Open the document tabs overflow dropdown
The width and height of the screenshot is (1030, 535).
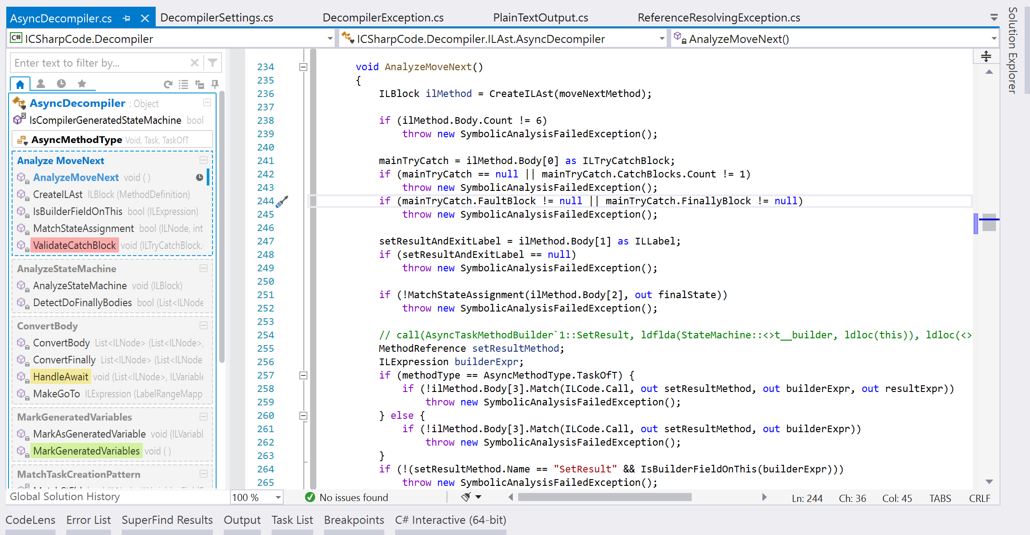[x=994, y=18]
